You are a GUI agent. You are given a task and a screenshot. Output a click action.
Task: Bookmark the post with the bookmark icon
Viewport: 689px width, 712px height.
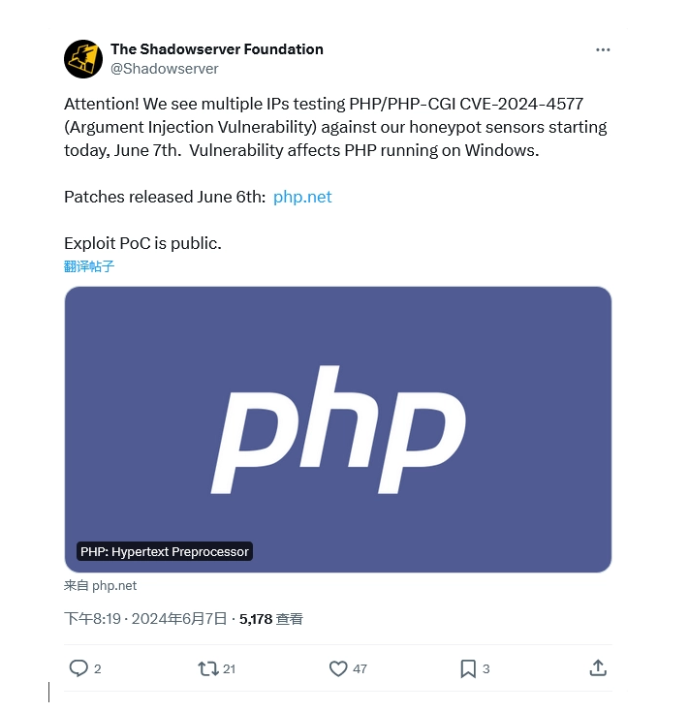[468, 668]
